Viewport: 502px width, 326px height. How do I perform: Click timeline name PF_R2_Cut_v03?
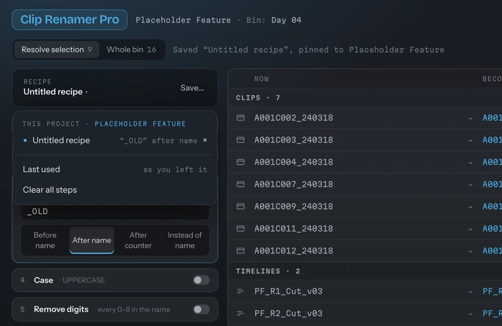[288, 313]
